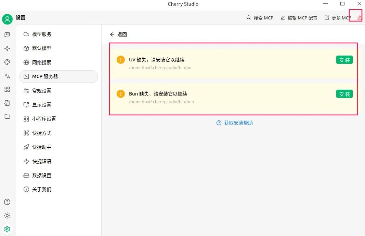
Task: Open the painting palette icon in sidebar
Action: (x=7, y=62)
